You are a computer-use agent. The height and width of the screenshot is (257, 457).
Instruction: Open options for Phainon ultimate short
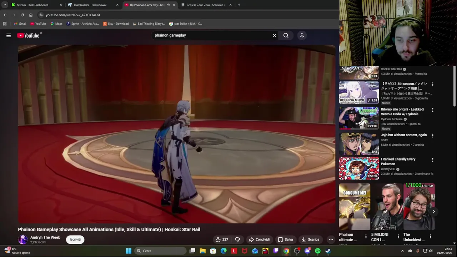(366, 236)
